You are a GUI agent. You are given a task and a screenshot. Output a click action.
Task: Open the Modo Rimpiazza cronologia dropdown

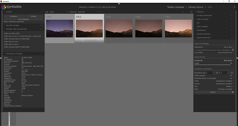pos(214,89)
